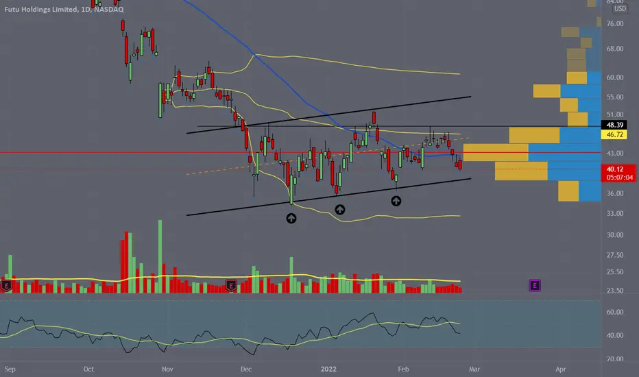Click the 68.00 price axis label
The image size is (639, 377).
click(614, 49)
